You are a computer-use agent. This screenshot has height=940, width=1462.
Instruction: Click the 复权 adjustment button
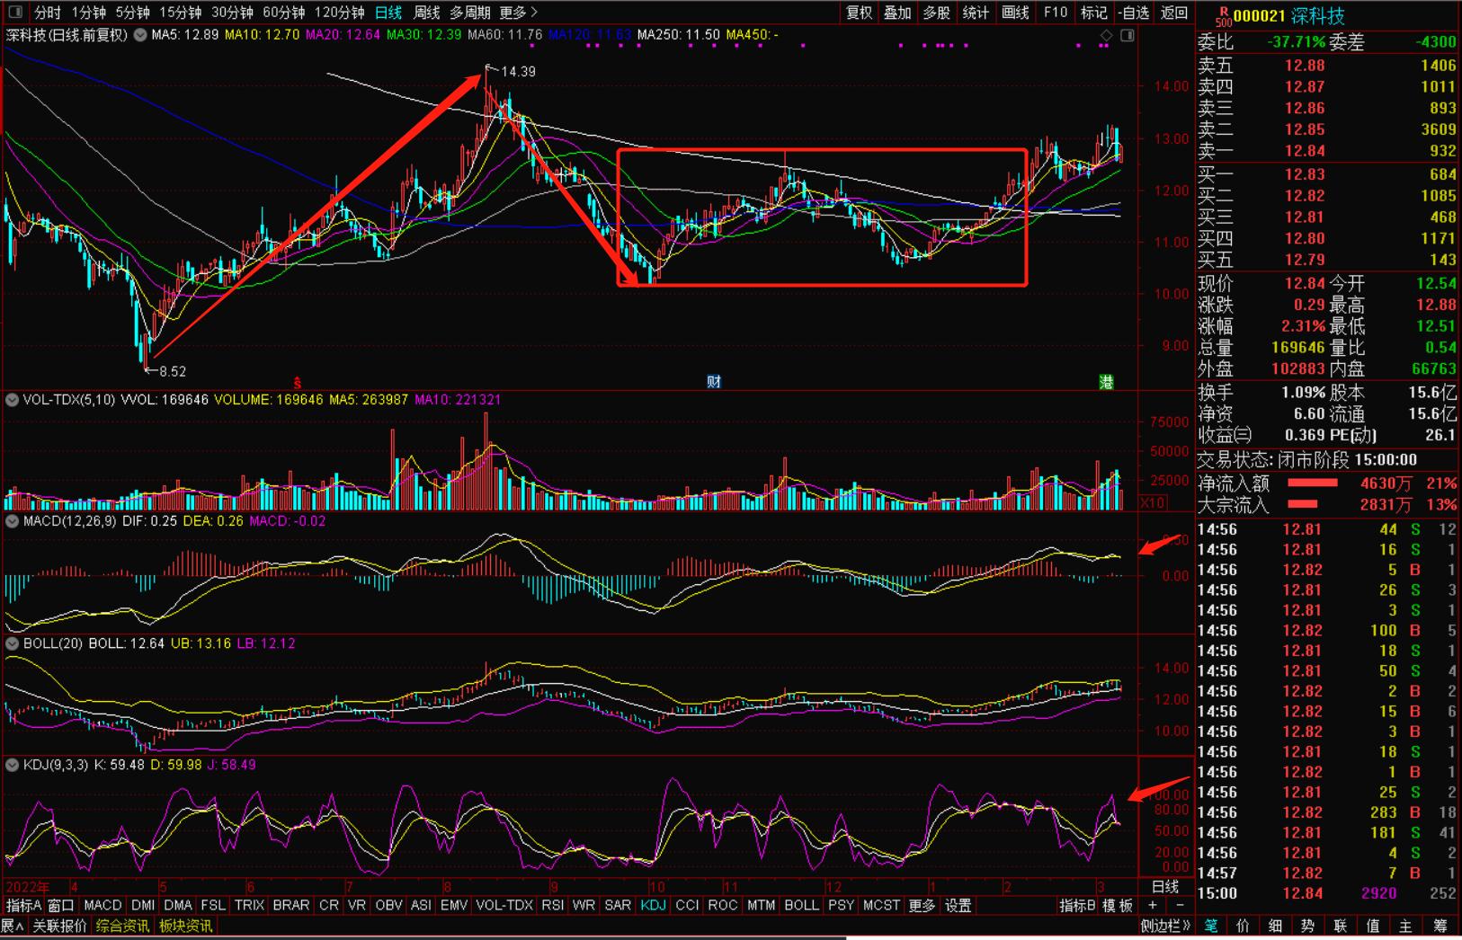860,13
